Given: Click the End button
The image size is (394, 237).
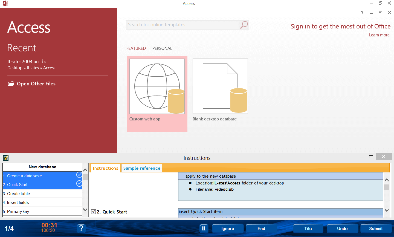Looking at the screenshot, I should [x=261, y=229].
